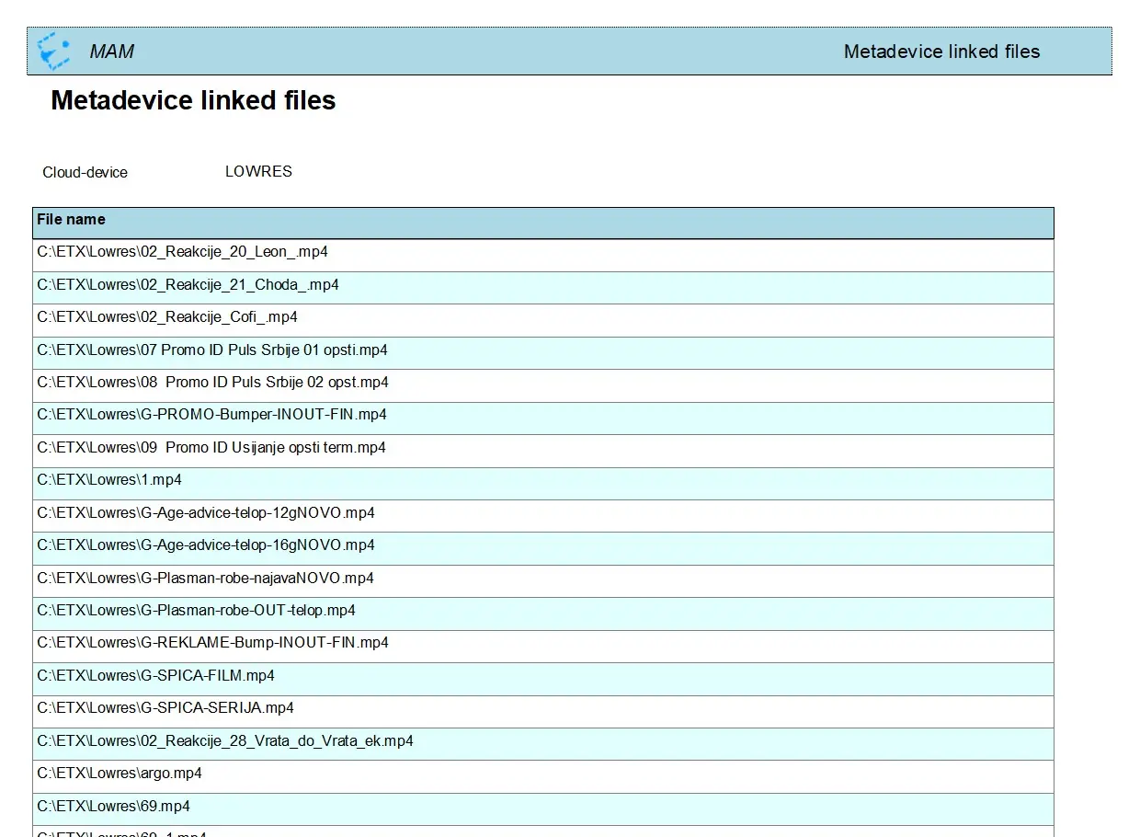Click the G-SPICA-FILM.mp4 file row

(155, 676)
